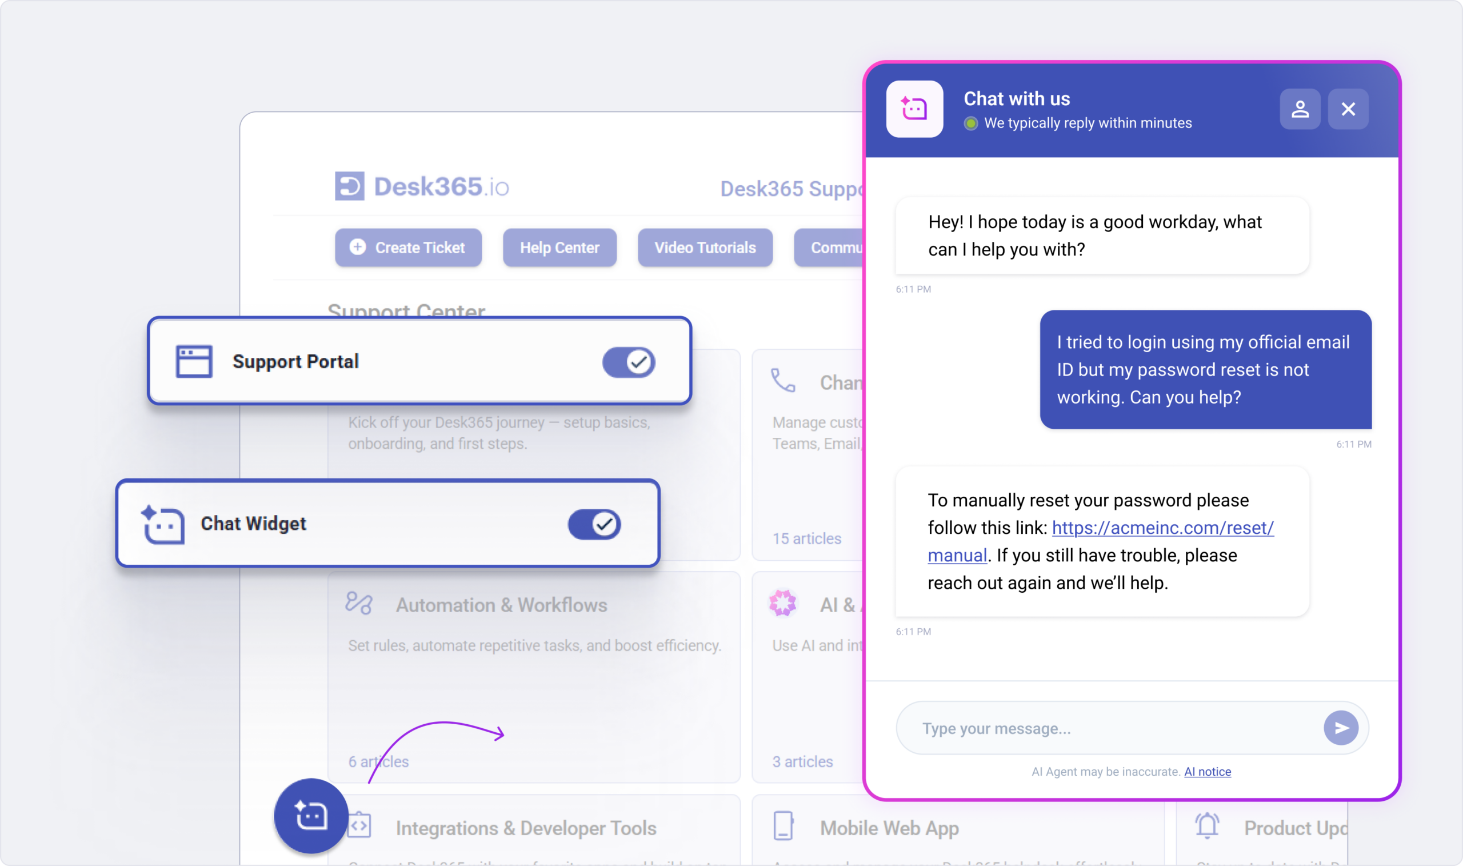Click the Product Updates bell icon
The image size is (1463, 866).
point(1207,825)
